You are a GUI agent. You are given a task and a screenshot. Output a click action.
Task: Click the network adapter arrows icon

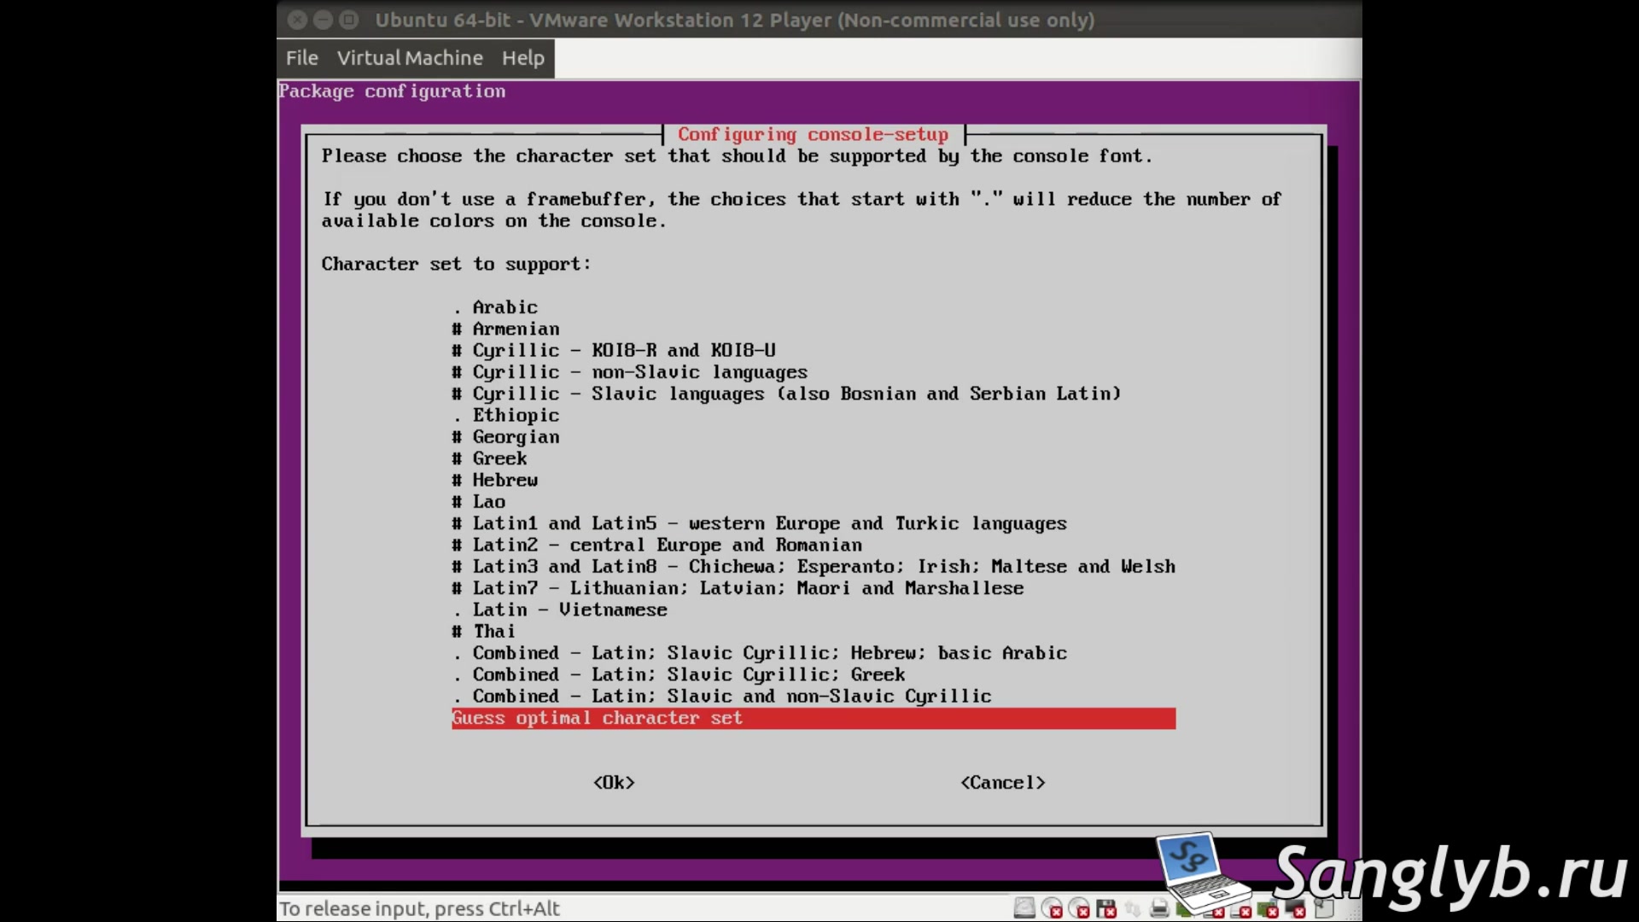(1133, 908)
